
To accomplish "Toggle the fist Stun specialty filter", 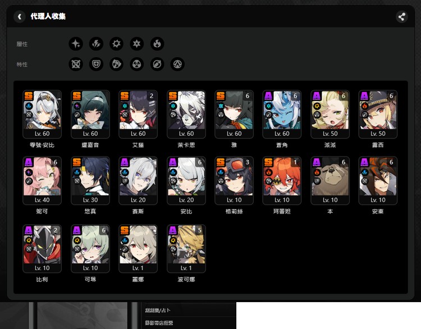I will (x=117, y=64).
